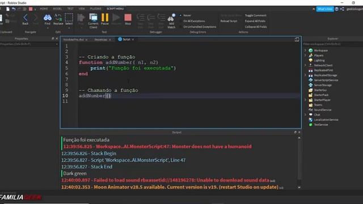The image size is (363, 204).
Task: Click the script editor panel toggle icon
Action: (297, 40)
